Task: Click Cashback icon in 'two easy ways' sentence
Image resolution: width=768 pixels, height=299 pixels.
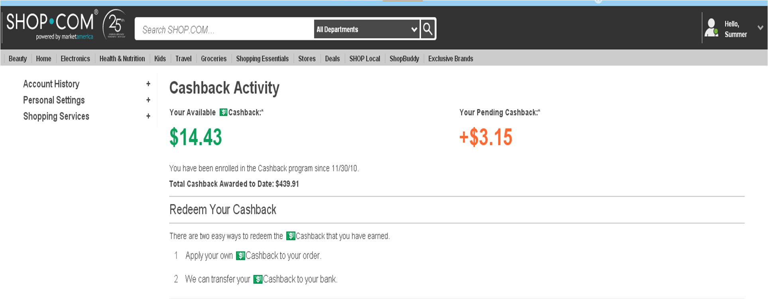Action: coord(291,236)
